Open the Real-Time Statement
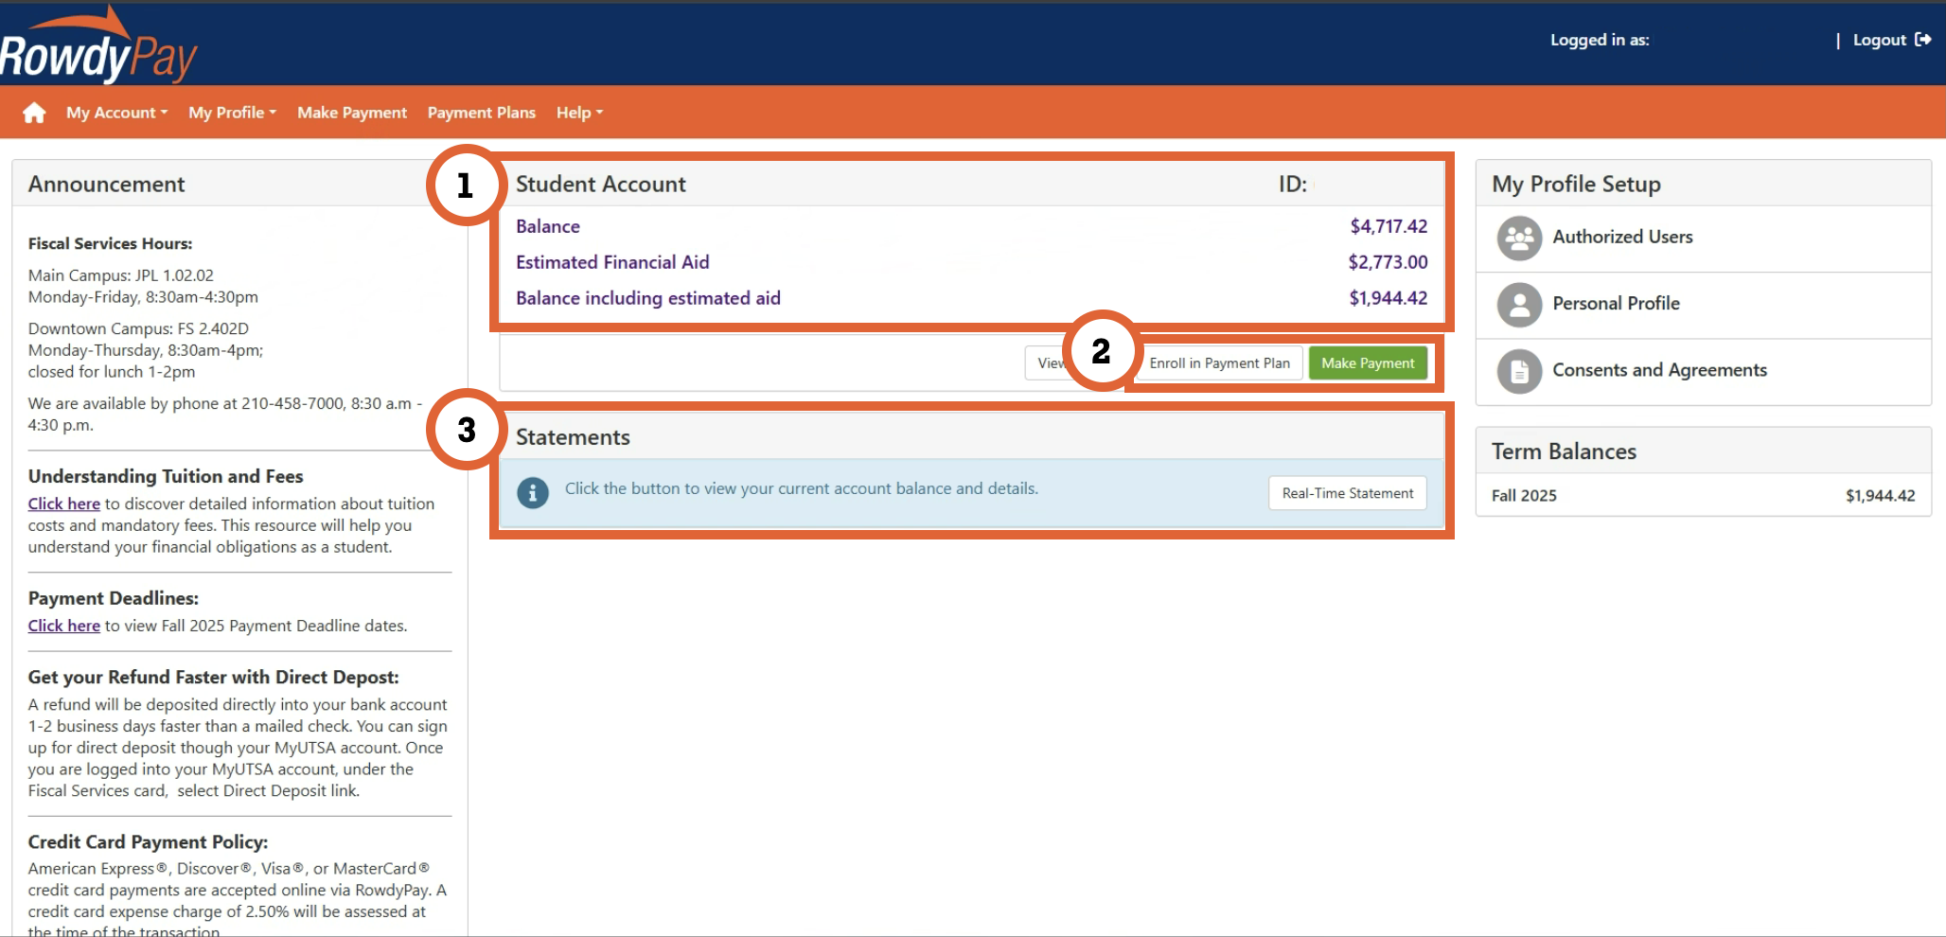 1347,493
